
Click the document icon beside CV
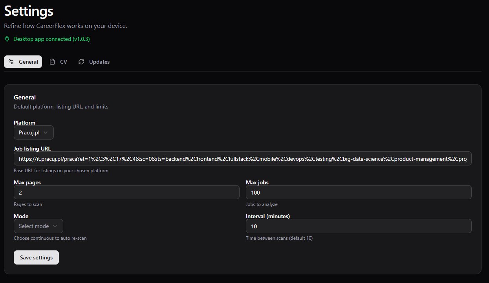[52, 62]
